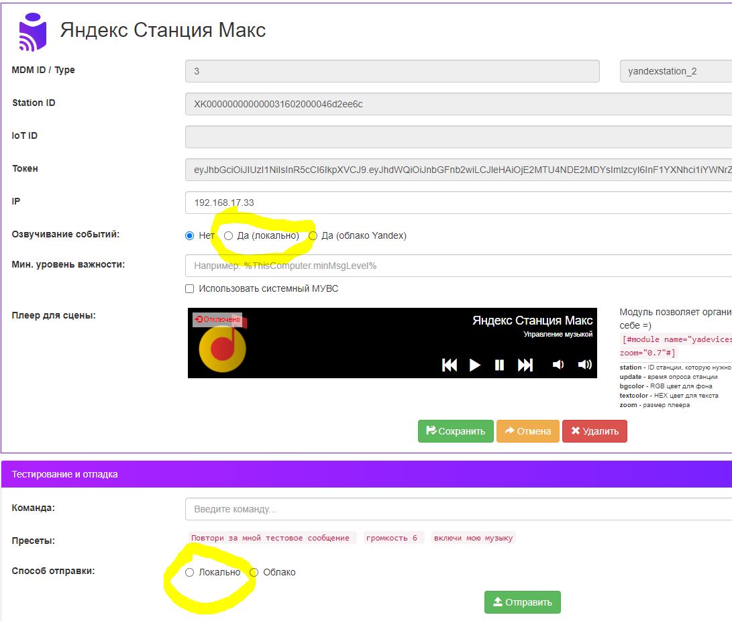Delete the station with Удалить button
This screenshot has height=621, width=732.
(594, 431)
